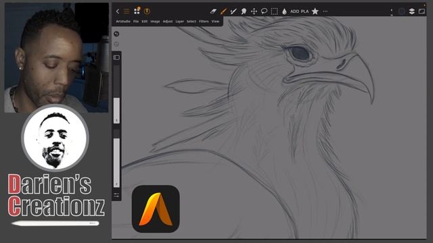
Task: Open the hamburger menu icon
Action: 127,11
